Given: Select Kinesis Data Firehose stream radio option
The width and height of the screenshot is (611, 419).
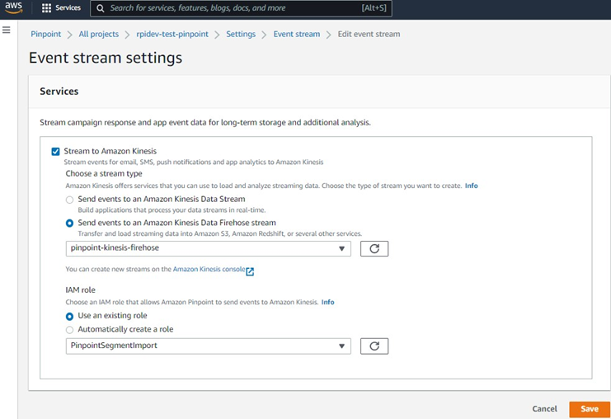Looking at the screenshot, I should coord(70,223).
